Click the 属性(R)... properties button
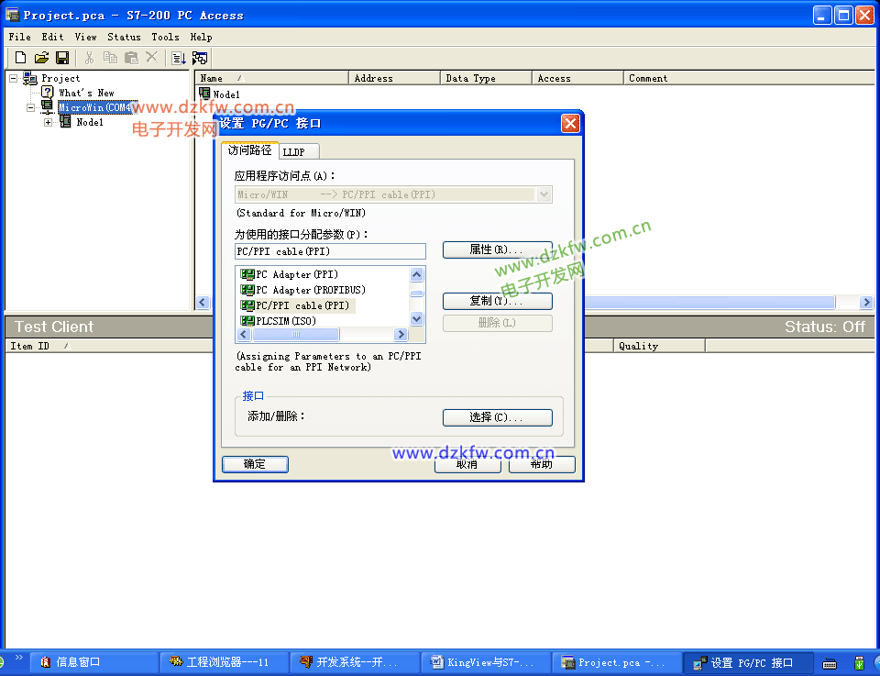The width and height of the screenshot is (880, 676). click(x=497, y=249)
